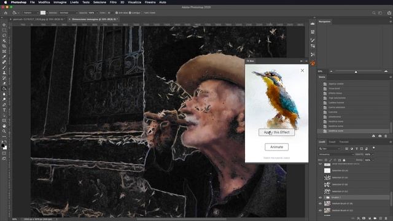This screenshot has height=221, width=393.
Task: Open the Apple menu
Action: [x=6, y=2]
